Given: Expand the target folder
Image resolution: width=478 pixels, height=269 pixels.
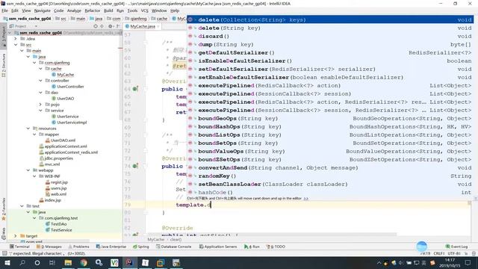Looking at the screenshot, I should [16, 236].
